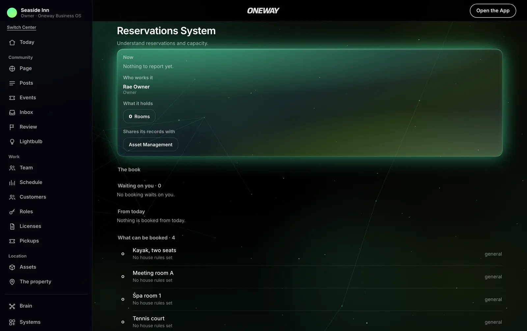Viewport: 527px width, 331px height.
Task: Click the Team people icon
Action: pos(12,168)
